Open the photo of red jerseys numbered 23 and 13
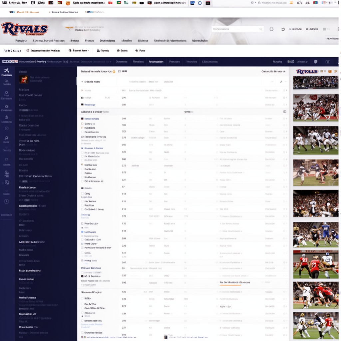This screenshot has height=341, width=341. pyautogui.click(x=316, y=264)
